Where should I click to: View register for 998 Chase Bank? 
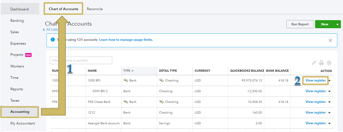coord(315,102)
